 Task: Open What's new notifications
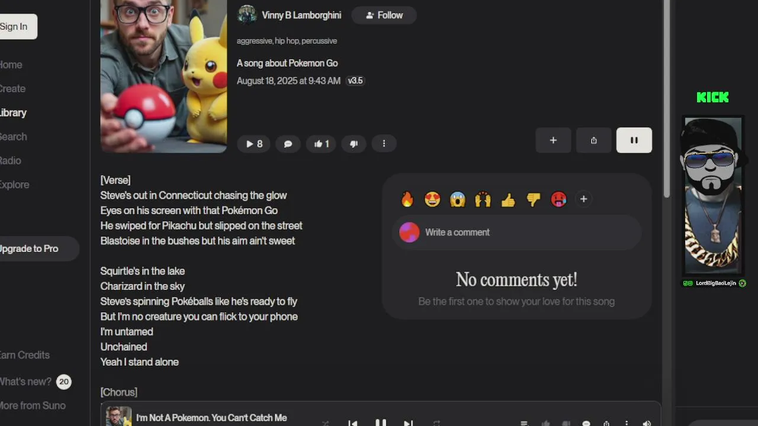pos(25,382)
